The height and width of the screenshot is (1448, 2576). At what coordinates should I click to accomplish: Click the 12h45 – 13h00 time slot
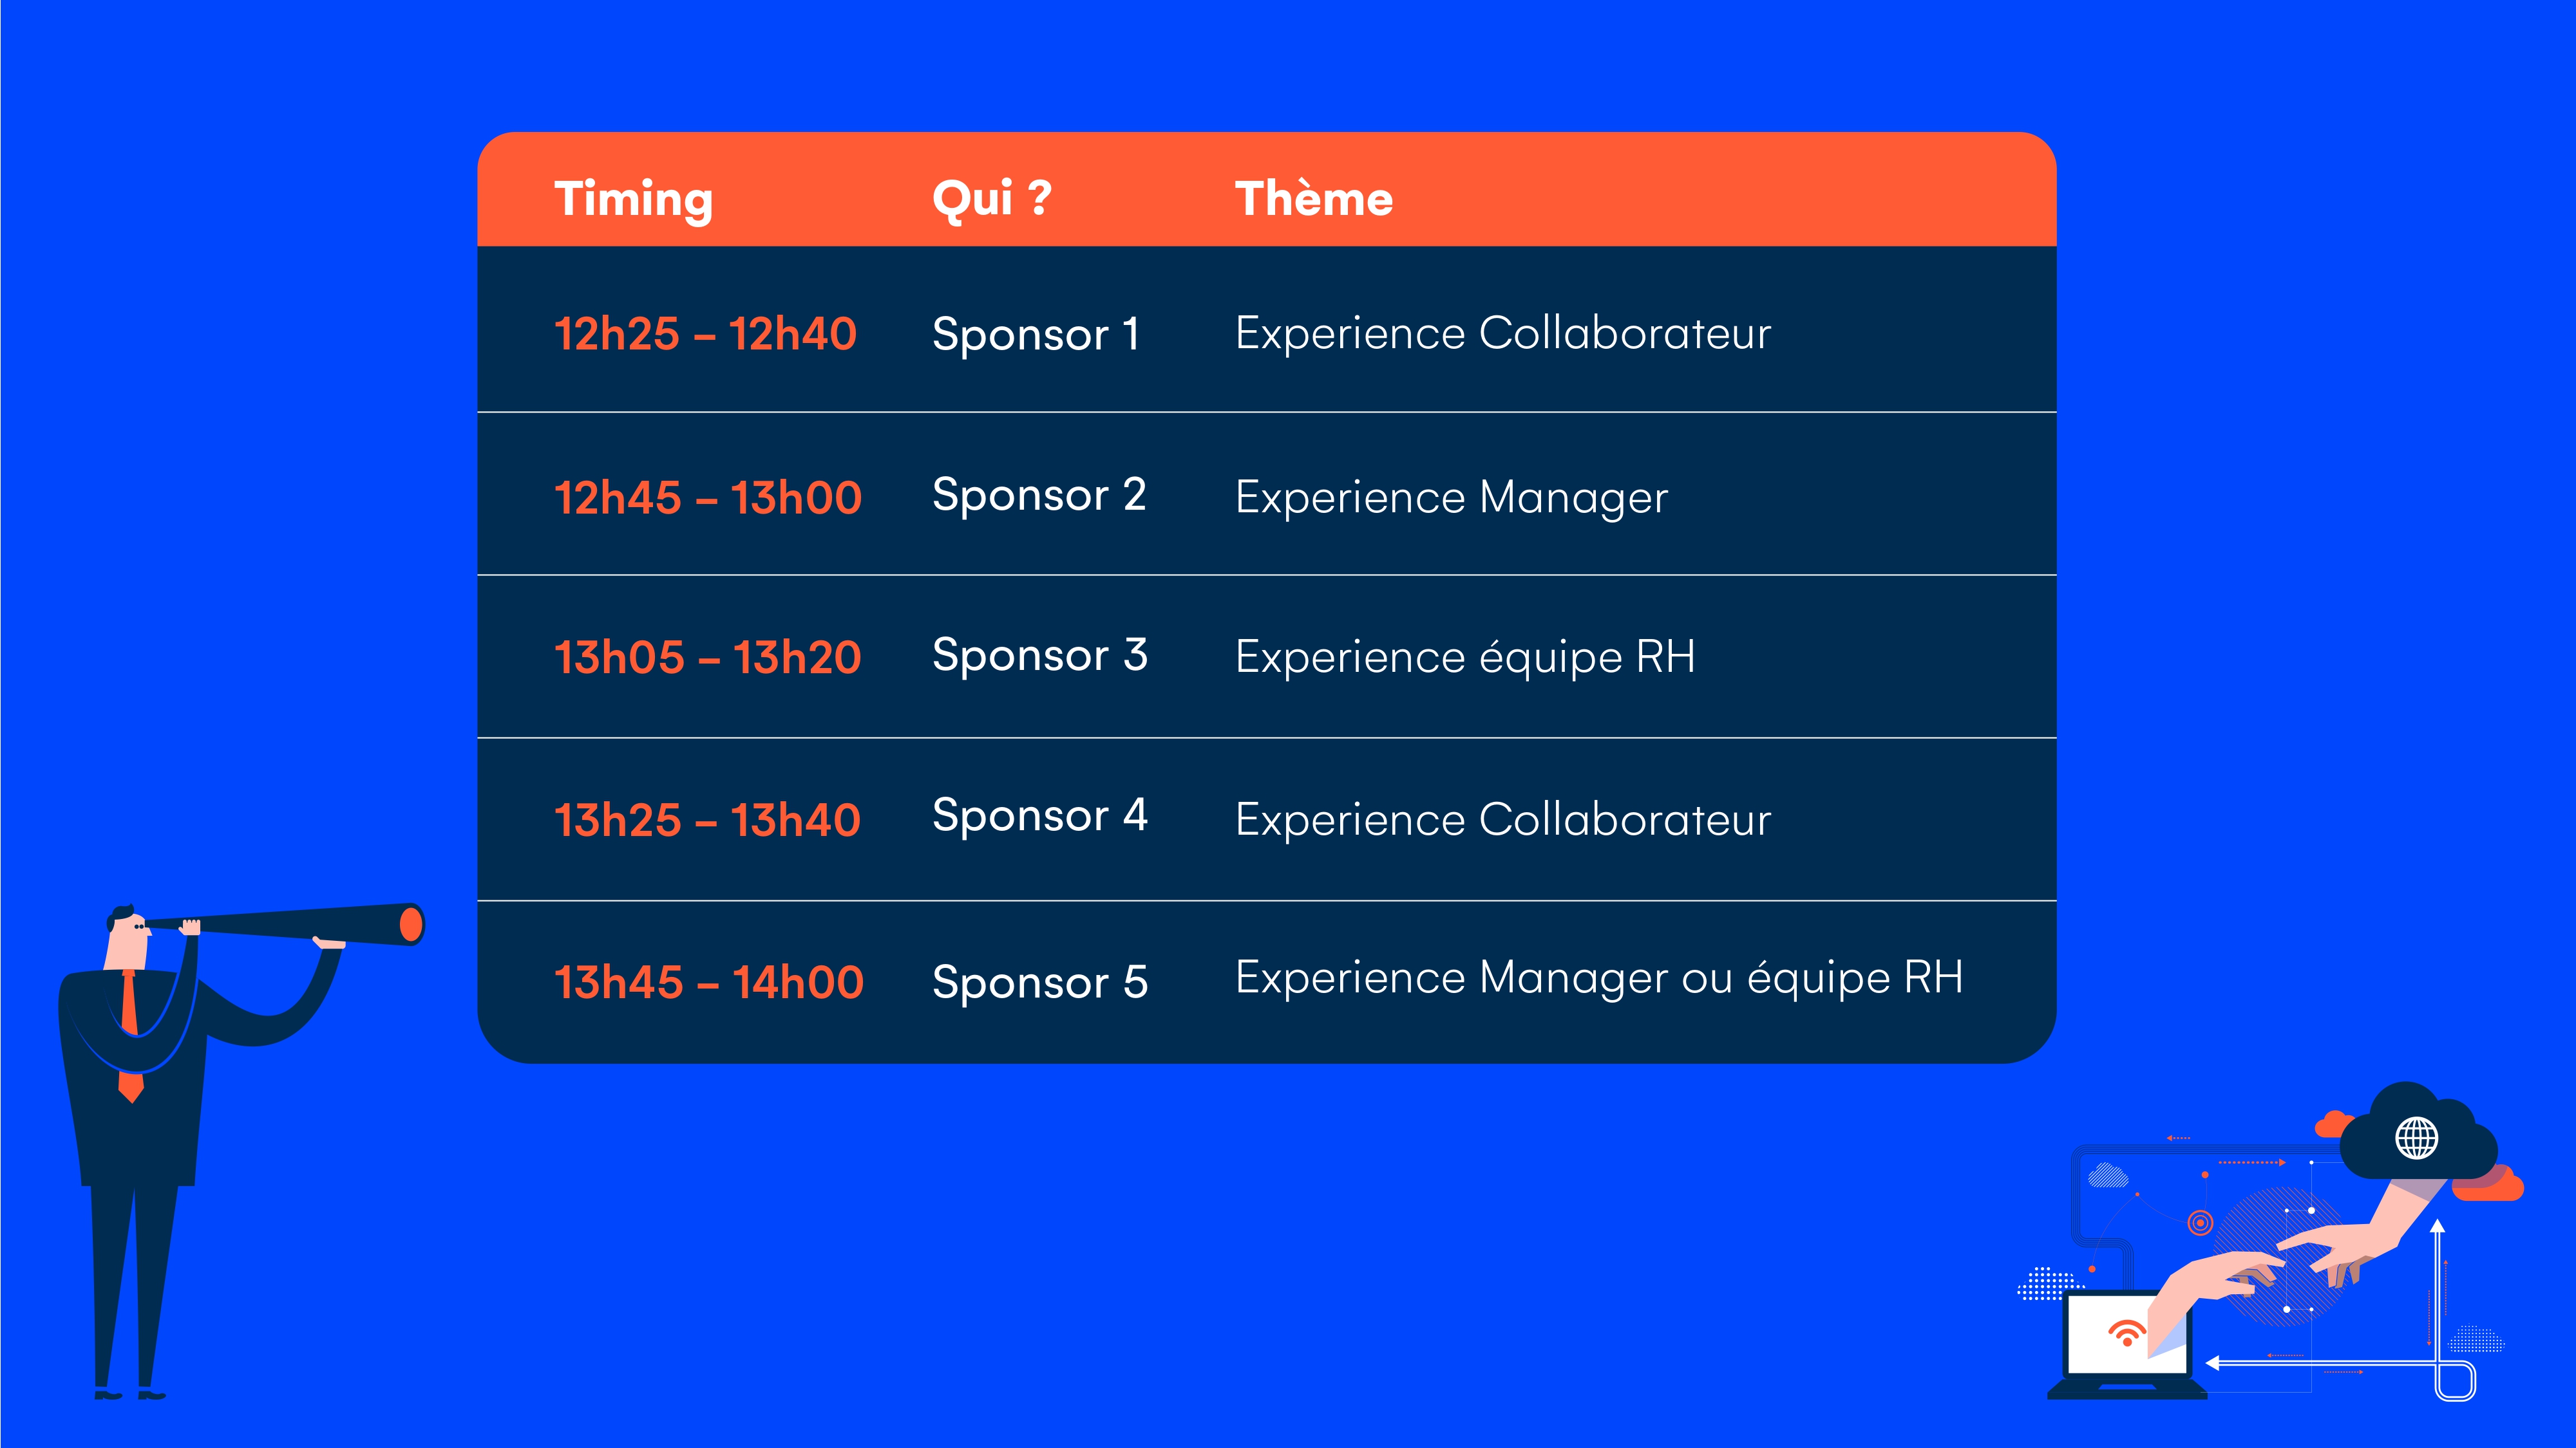coord(707,497)
